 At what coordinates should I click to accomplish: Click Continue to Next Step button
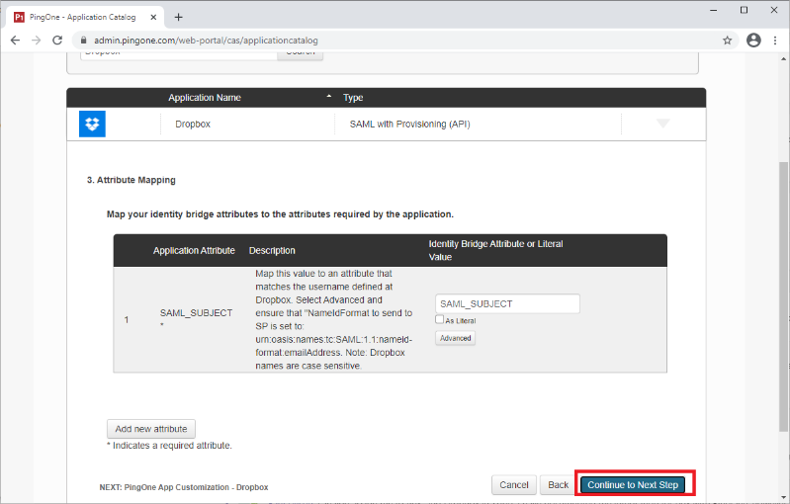click(x=631, y=485)
